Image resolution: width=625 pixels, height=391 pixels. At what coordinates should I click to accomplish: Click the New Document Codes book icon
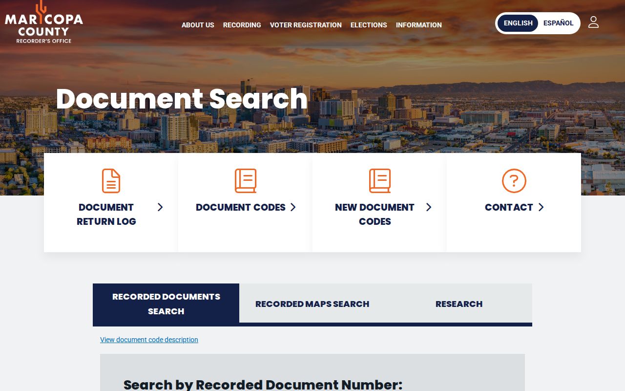[x=380, y=181]
